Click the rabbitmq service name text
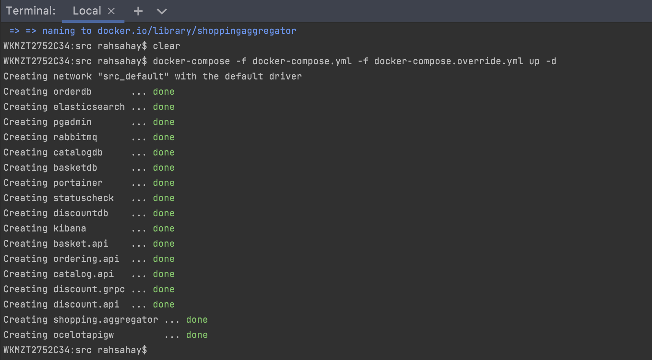The width and height of the screenshot is (652, 360). 75,137
